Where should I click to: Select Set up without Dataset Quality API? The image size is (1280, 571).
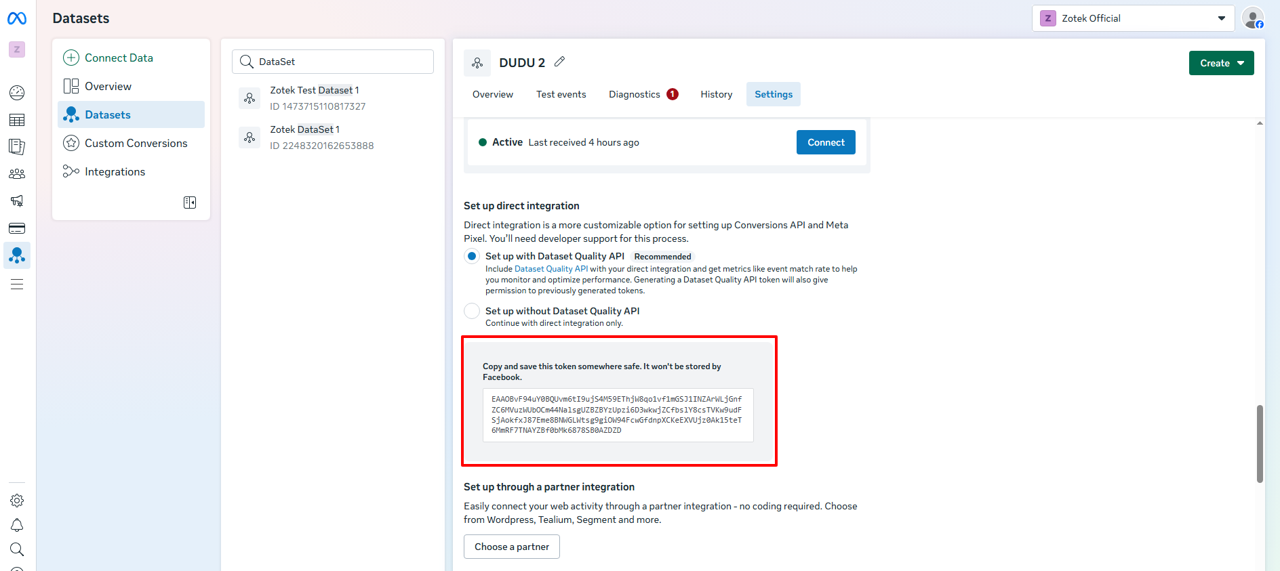[x=472, y=311]
